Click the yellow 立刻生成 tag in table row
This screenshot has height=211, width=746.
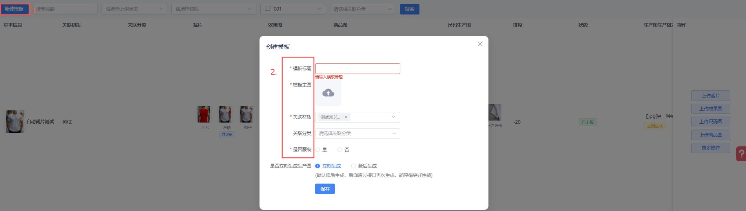click(x=655, y=126)
